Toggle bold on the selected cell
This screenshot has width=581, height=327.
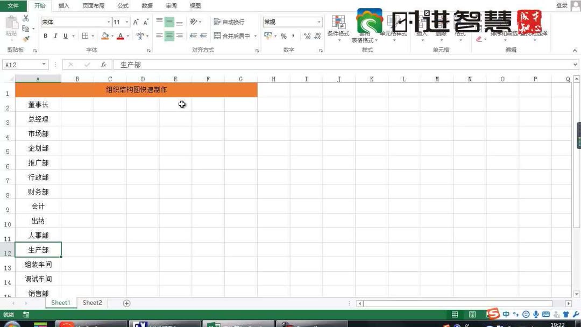45,35
